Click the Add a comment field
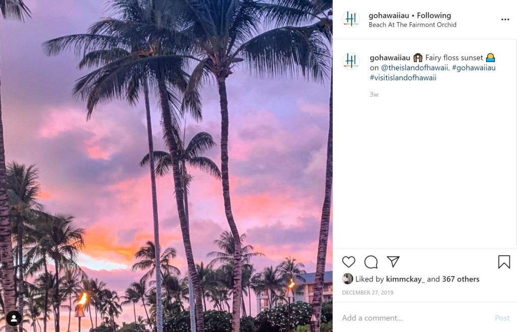Viewport: 517px width, 332px height. pos(414,318)
